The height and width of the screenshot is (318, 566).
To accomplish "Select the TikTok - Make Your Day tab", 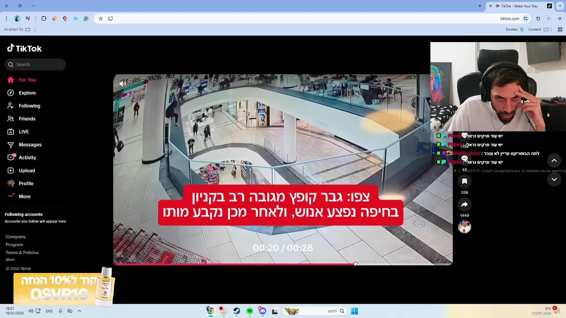I will (x=520, y=6).
